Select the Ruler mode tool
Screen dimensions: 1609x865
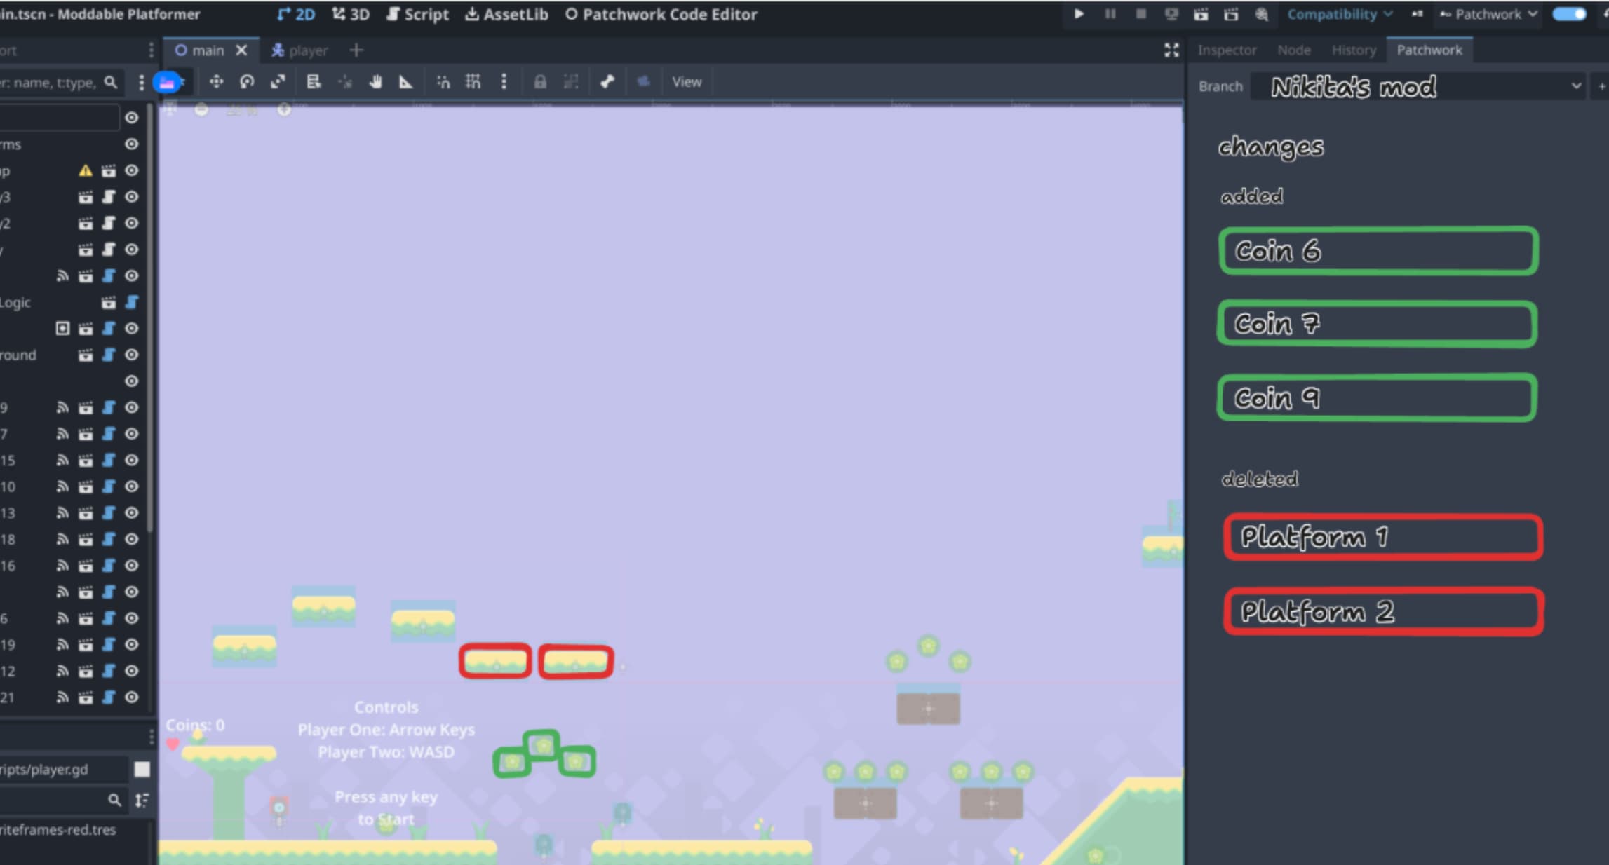tap(405, 82)
